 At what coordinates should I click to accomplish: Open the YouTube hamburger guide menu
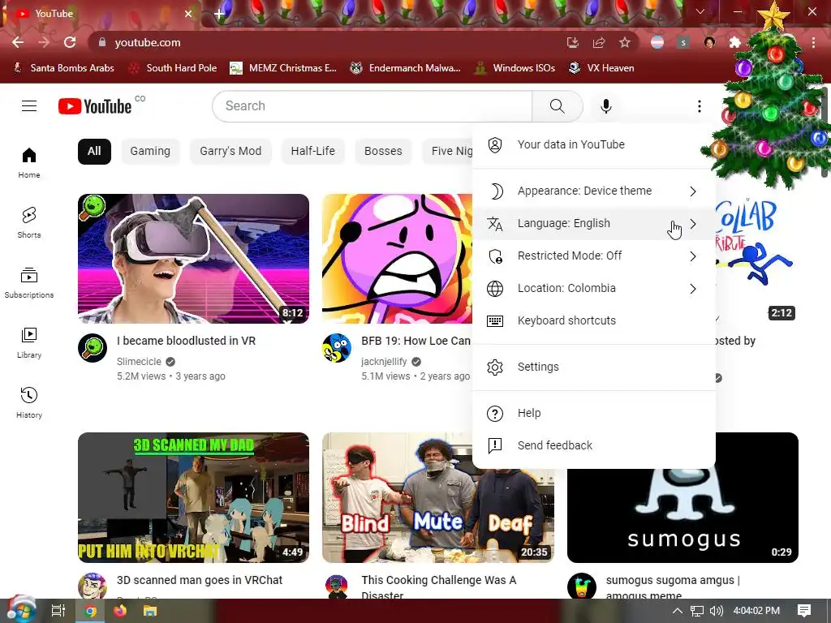[x=29, y=106]
